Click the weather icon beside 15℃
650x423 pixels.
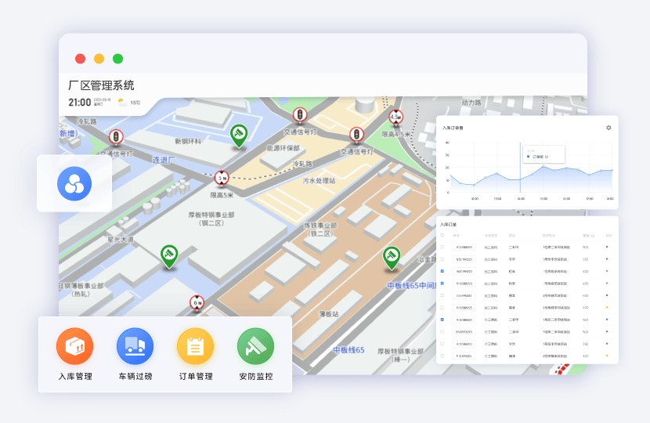coord(122,102)
